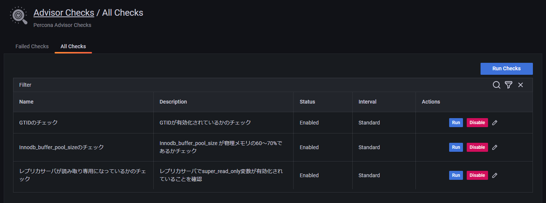Click the funnel filter icon
The image size is (546, 203).
(508, 85)
